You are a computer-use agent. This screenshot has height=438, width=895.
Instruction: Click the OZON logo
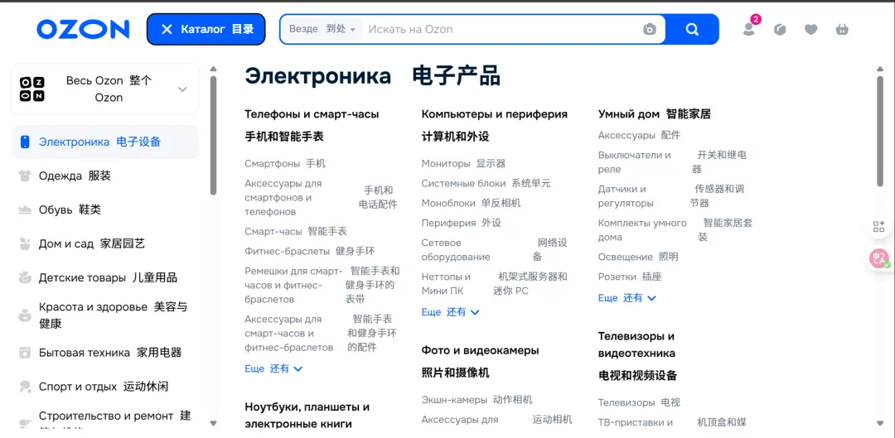pyautogui.click(x=83, y=29)
